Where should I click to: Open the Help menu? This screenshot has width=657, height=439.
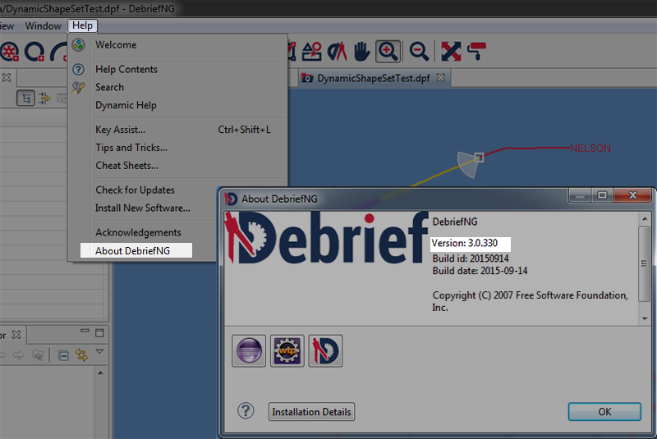82,25
